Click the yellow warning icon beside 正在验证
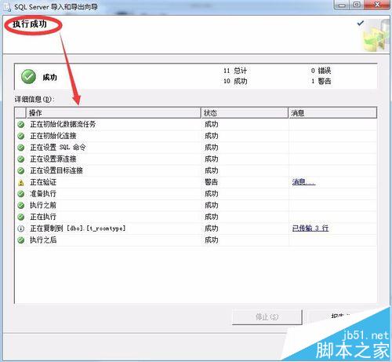Viewport: 392px width, 362px height. [x=20, y=182]
